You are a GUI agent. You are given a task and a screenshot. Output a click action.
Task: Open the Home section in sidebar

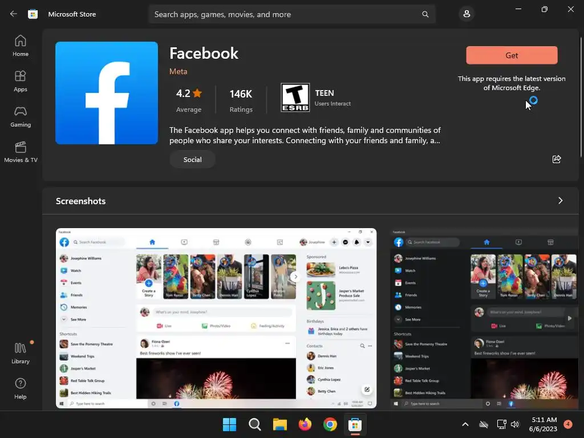(21, 46)
